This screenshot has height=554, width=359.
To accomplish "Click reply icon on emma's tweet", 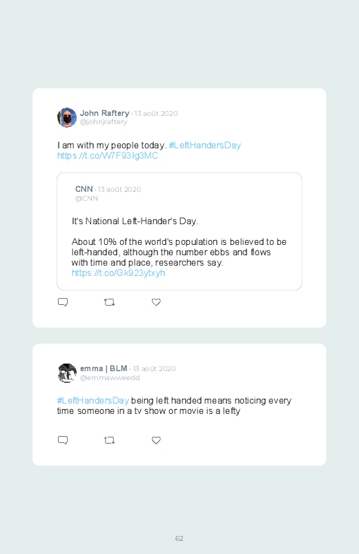I will point(63,440).
